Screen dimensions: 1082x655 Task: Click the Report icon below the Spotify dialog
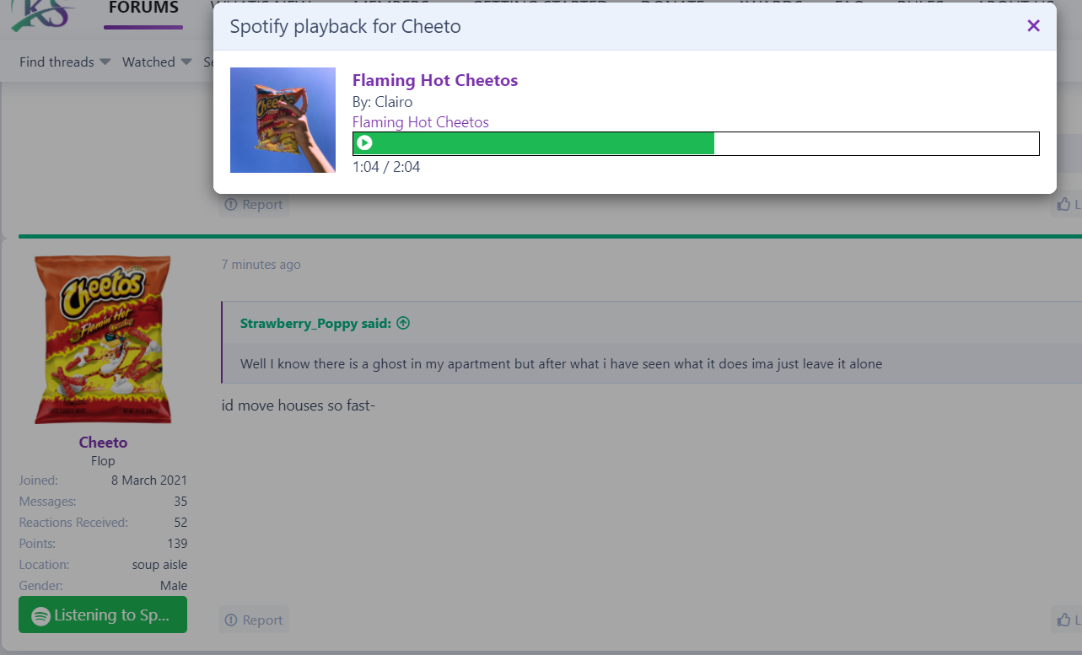click(231, 205)
